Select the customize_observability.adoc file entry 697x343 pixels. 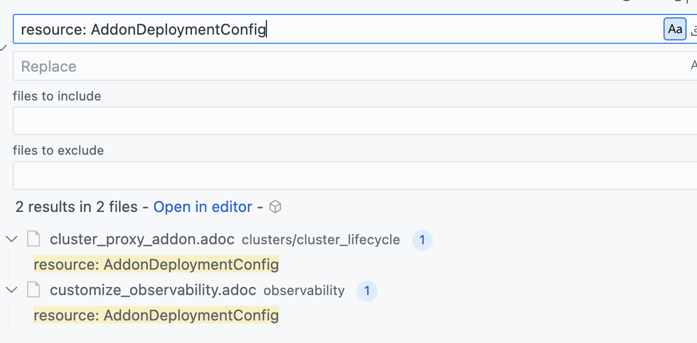[153, 290]
